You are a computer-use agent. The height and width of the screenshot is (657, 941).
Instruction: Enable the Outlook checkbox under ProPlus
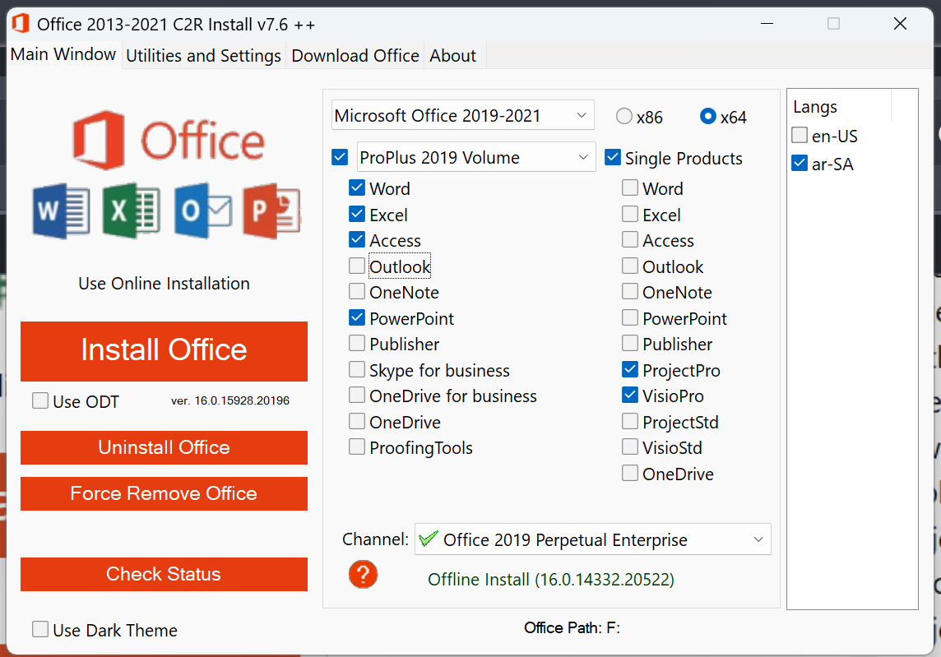click(x=357, y=266)
